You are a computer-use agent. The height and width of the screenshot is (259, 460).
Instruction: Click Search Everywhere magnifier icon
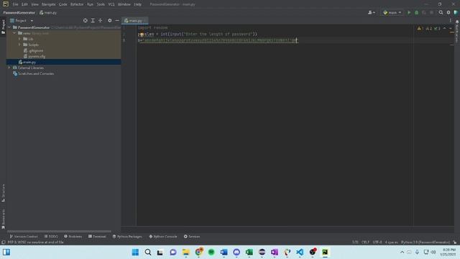pos(441,13)
